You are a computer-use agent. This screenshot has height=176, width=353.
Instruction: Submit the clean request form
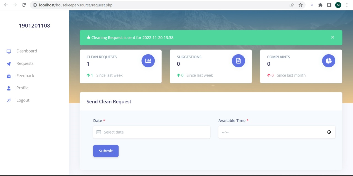click(x=106, y=151)
